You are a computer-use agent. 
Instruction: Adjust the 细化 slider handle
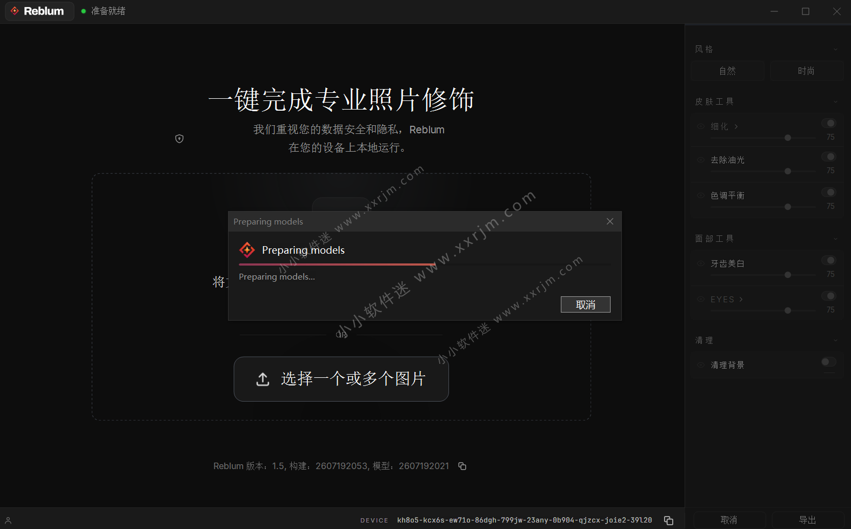(788, 138)
